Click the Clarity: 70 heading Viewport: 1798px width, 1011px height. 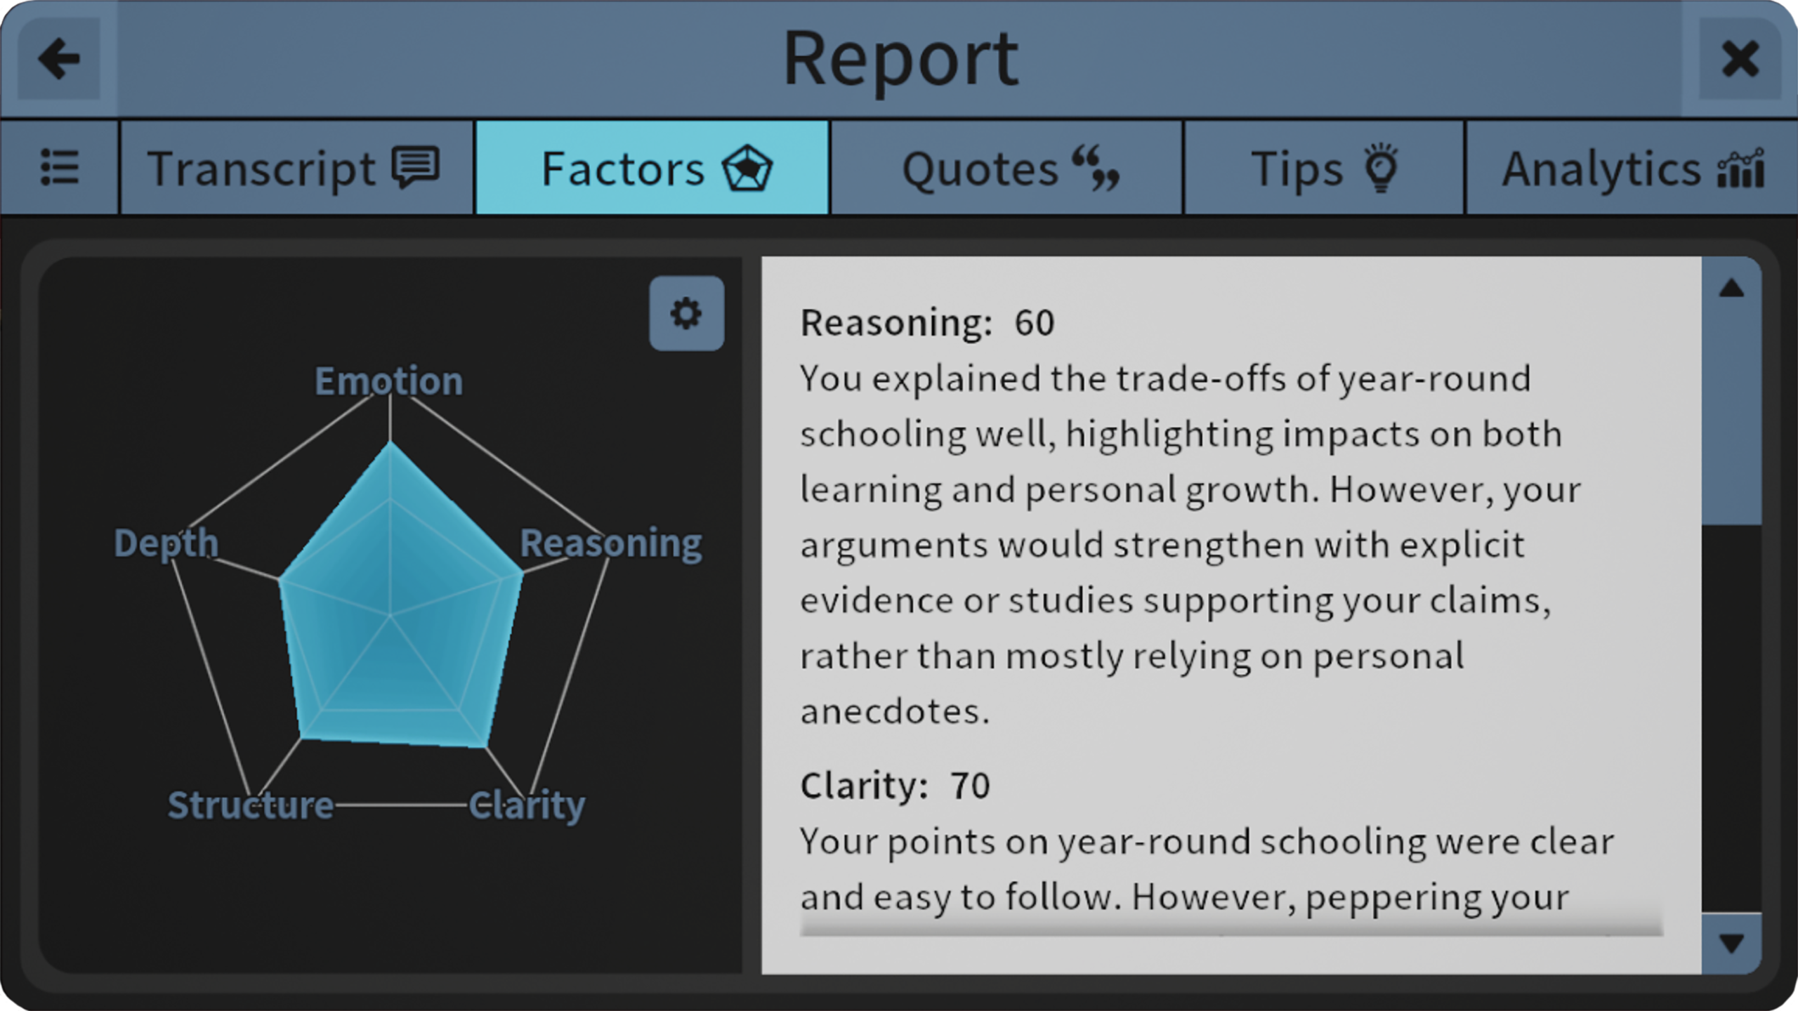pos(895,785)
